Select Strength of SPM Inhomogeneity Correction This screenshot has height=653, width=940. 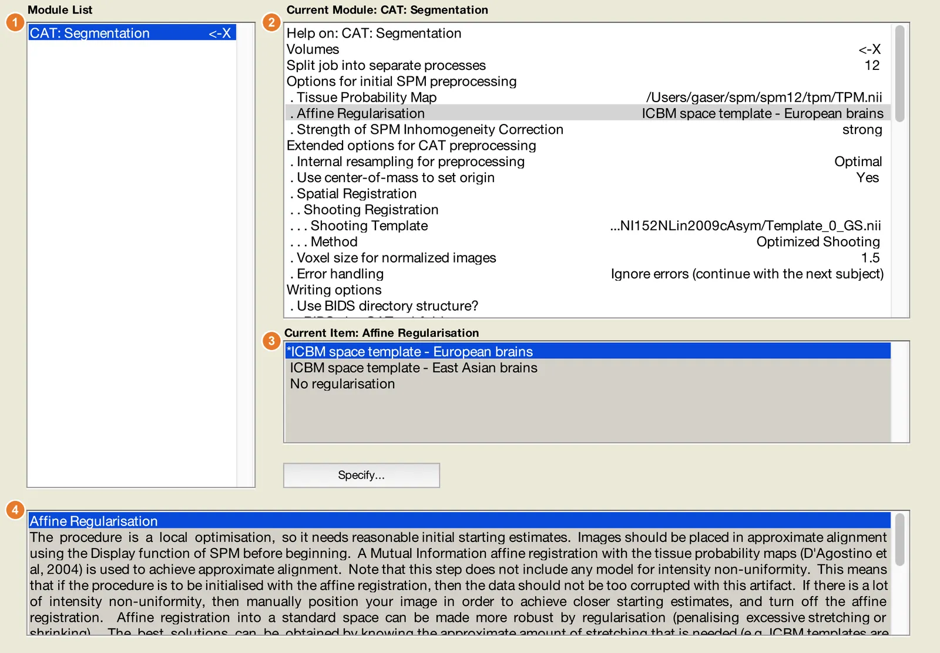click(587, 130)
